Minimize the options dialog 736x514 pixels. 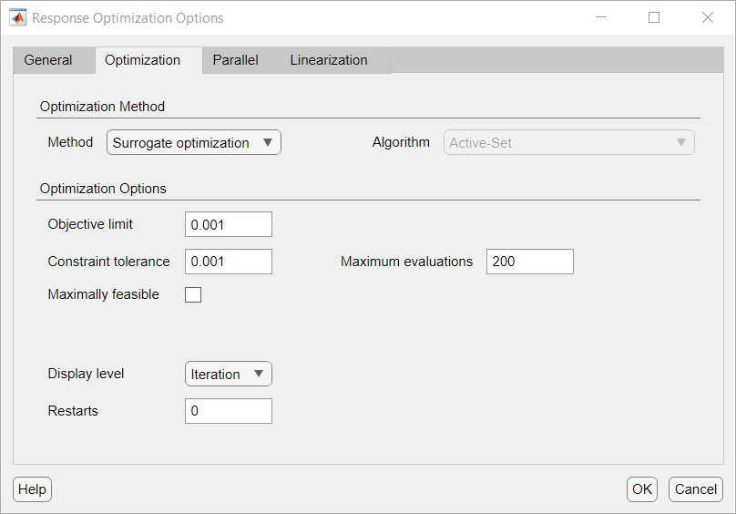[x=600, y=18]
